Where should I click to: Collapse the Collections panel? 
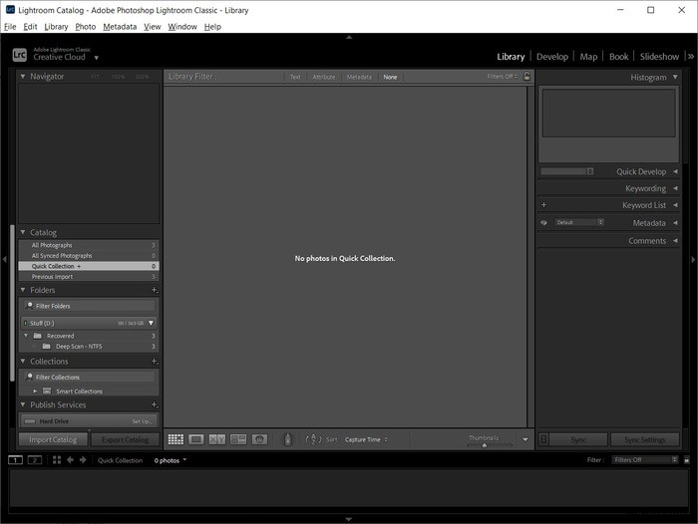(23, 361)
